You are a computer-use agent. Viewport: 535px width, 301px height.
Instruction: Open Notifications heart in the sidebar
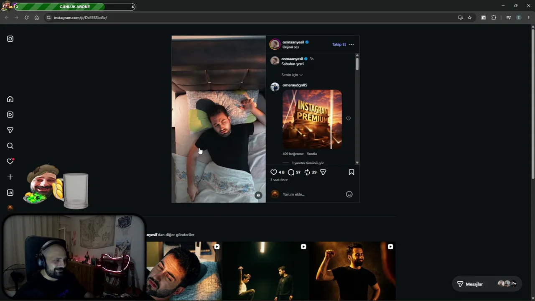click(10, 161)
